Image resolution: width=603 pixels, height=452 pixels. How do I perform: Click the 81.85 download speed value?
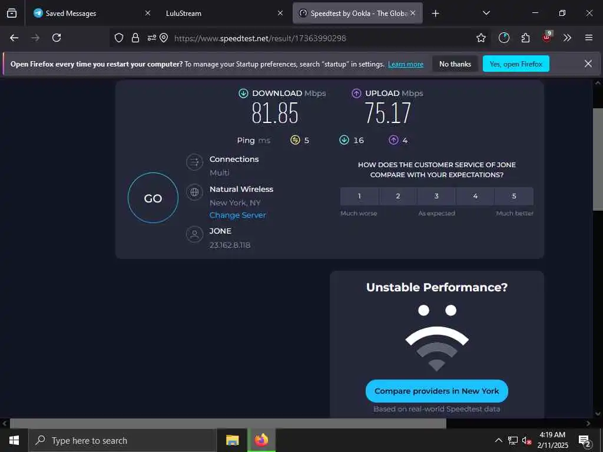point(275,114)
